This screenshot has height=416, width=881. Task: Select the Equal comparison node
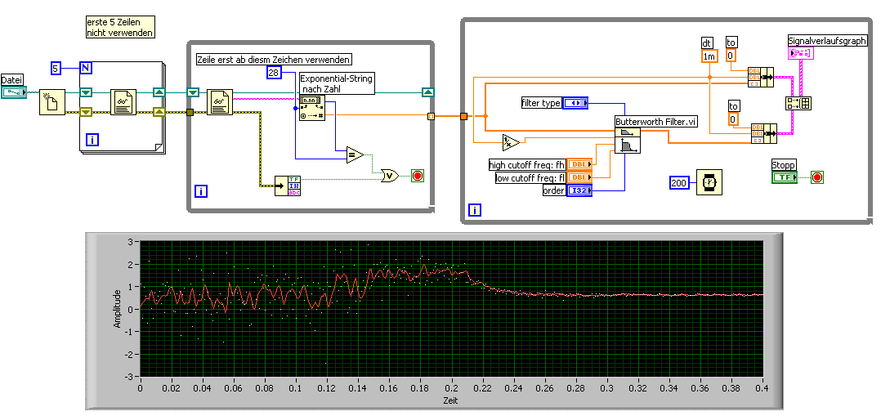355,154
